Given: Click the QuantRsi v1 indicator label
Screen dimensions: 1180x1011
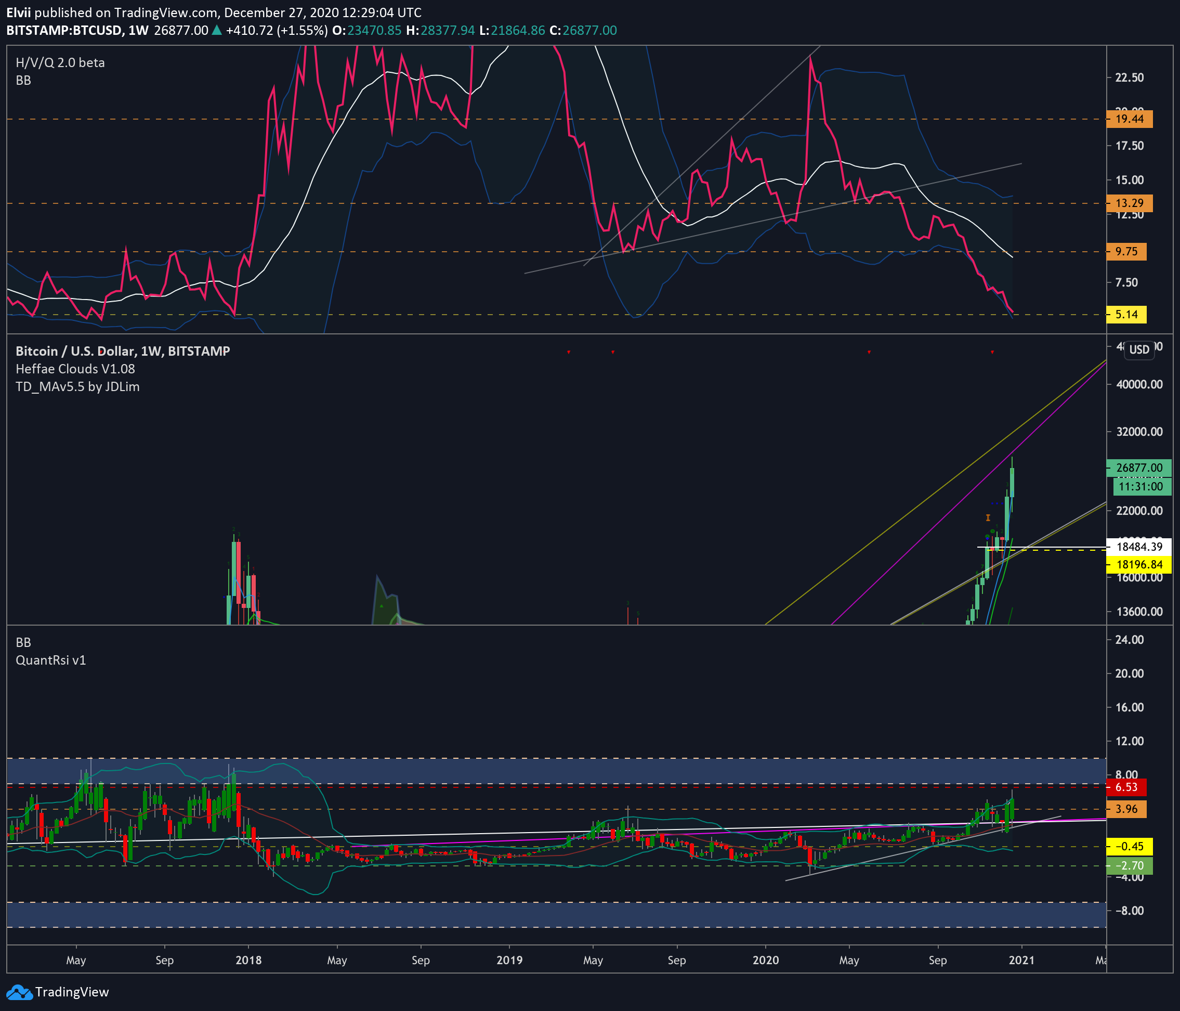Looking at the screenshot, I should click(x=51, y=660).
